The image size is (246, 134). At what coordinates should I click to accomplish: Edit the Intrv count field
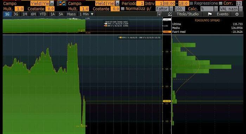[159, 4]
